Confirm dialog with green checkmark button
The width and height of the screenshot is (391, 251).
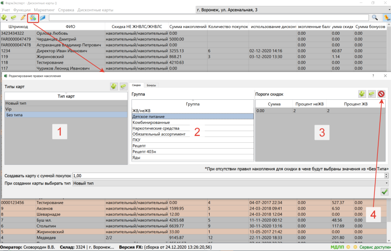(x=384, y=192)
